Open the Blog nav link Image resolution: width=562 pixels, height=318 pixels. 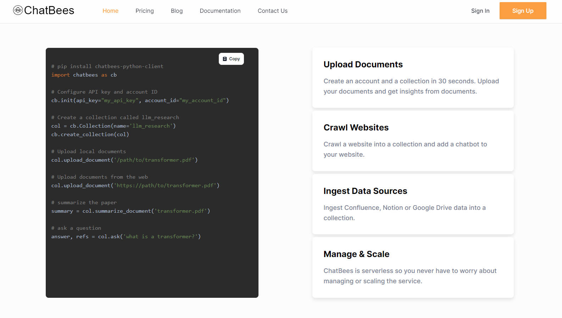point(177,11)
